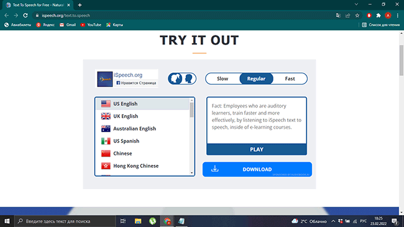Open Авиабилеты bookmark

point(17,25)
